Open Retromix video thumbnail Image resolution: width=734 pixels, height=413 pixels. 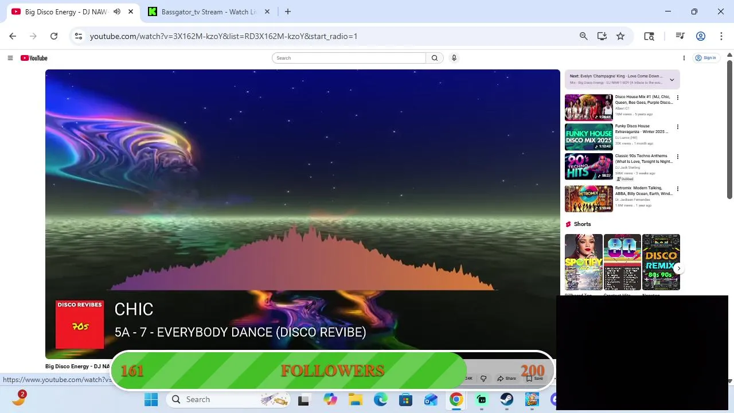tap(589, 198)
